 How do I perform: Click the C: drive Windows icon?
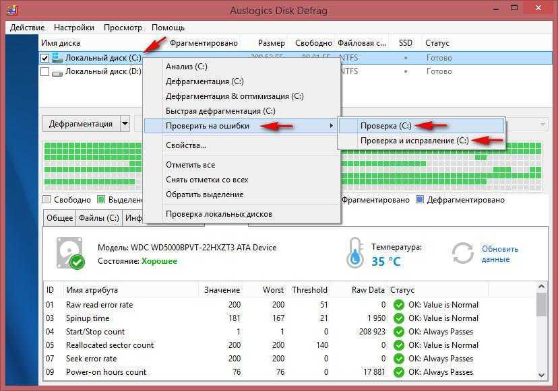(x=57, y=58)
